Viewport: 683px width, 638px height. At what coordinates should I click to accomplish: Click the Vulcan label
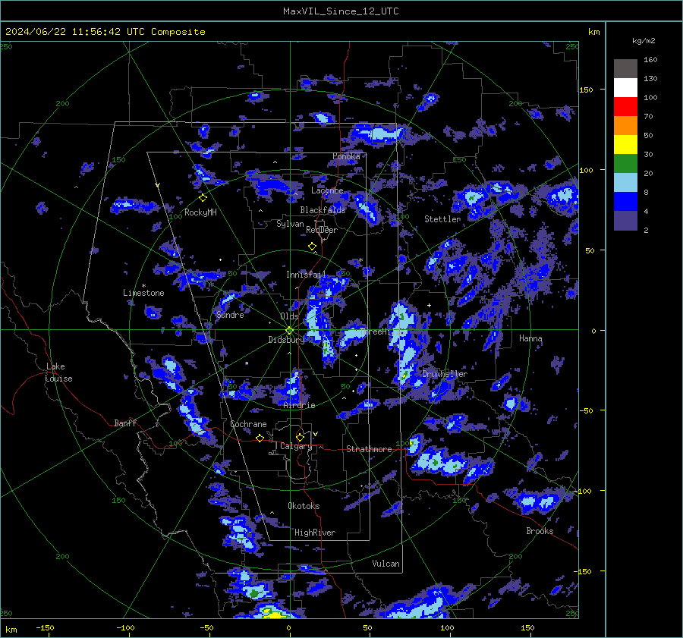[386, 564]
